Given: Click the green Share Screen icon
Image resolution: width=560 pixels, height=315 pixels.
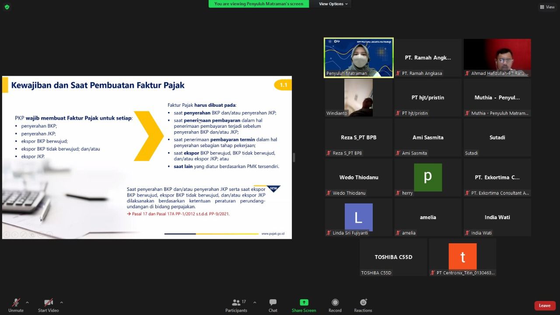Looking at the screenshot, I should click(304, 302).
